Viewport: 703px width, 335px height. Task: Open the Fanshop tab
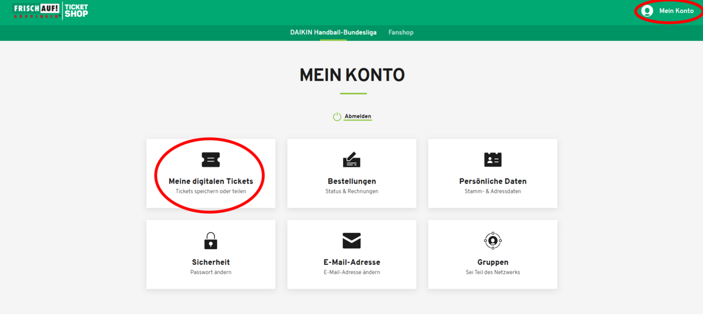click(x=401, y=33)
